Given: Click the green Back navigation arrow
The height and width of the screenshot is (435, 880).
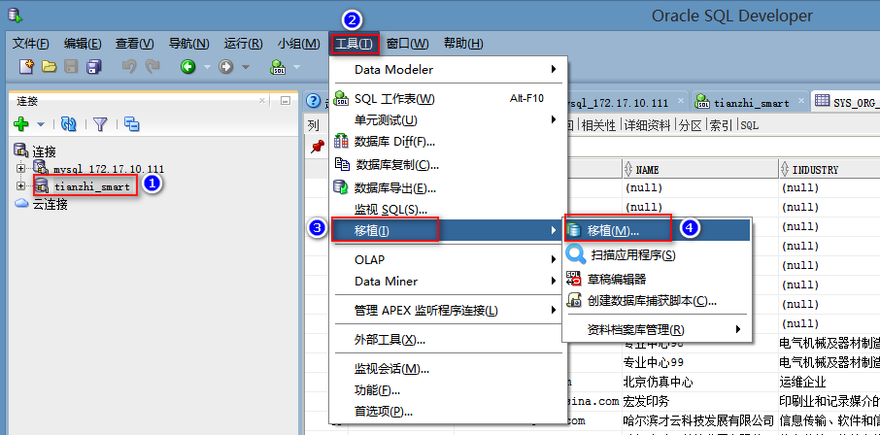Looking at the screenshot, I should point(188,67).
